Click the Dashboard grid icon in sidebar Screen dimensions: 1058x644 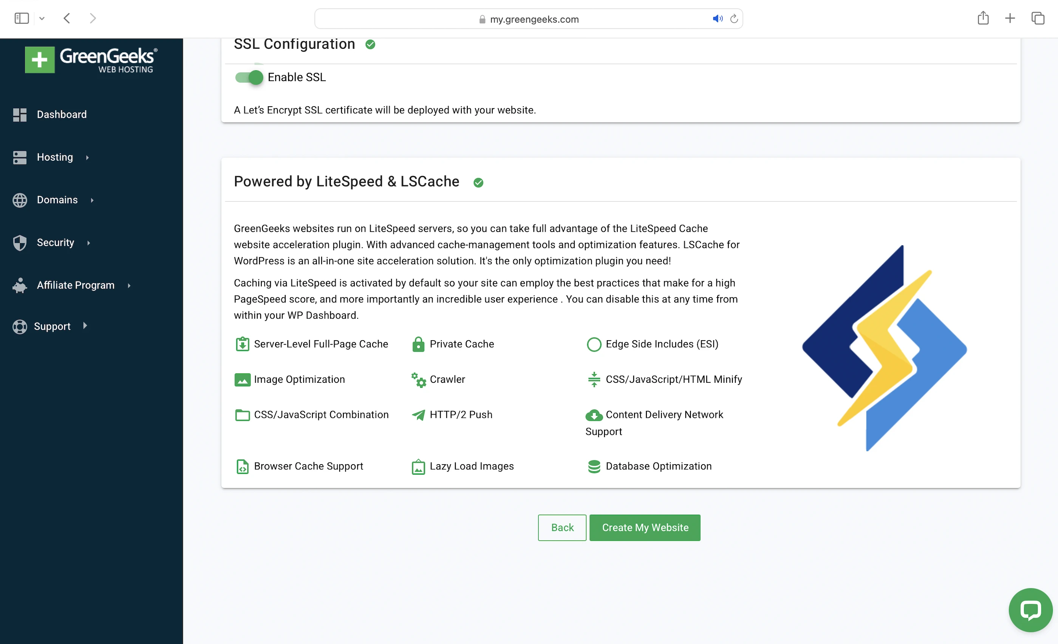pyautogui.click(x=20, y=115)
